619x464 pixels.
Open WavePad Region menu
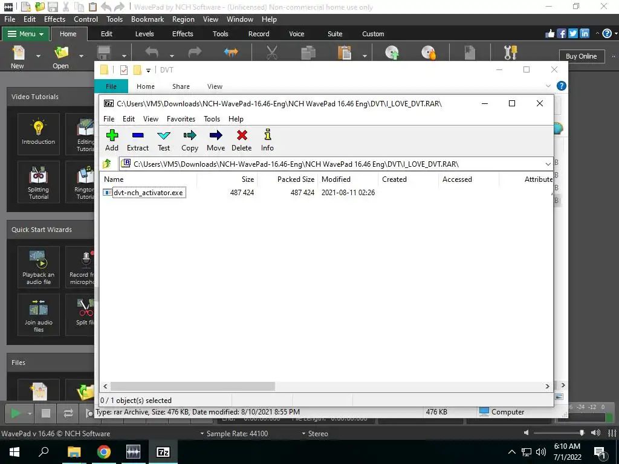click(x=183, y=19)
